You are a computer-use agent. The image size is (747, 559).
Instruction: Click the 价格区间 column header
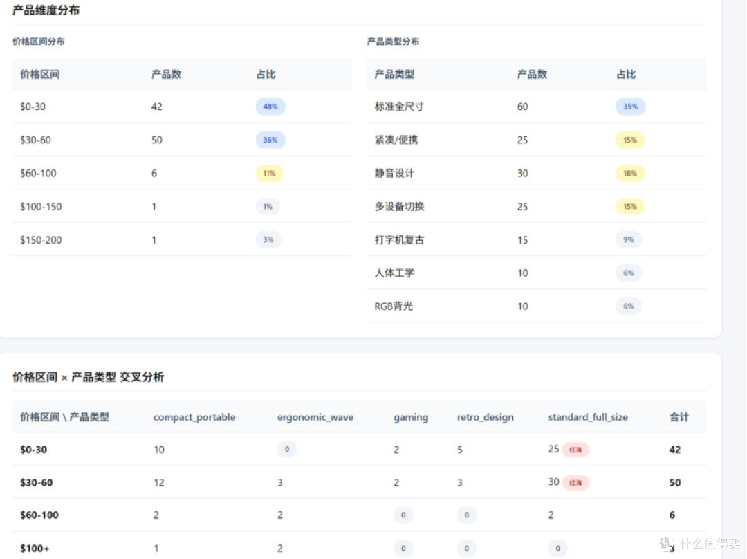40,74
